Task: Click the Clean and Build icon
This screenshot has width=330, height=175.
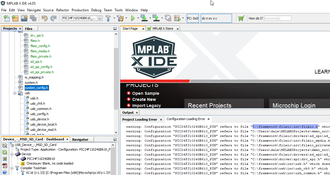Action: 121,18
